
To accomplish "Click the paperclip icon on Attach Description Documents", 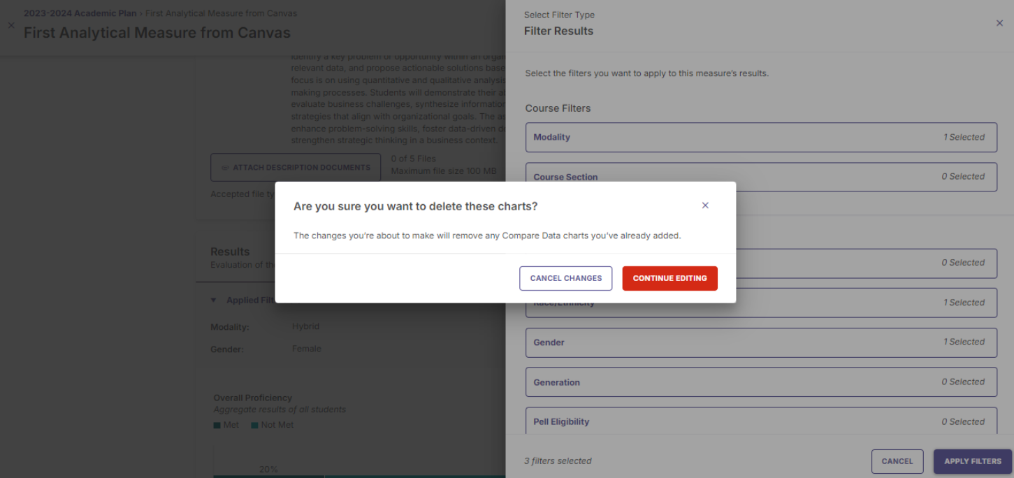I will [x=225, y=168].
